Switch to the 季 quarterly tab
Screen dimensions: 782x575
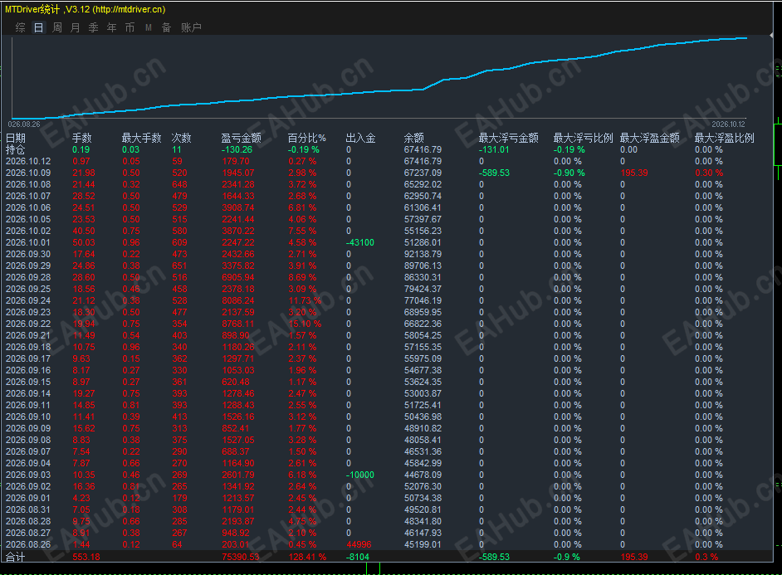pyautogui.click(x=93, y=27)
